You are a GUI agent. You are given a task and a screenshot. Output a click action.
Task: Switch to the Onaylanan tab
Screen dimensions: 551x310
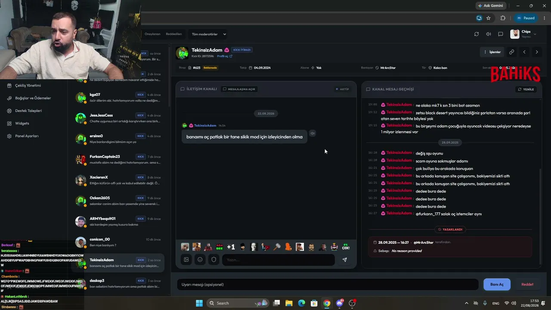[152, 34]
